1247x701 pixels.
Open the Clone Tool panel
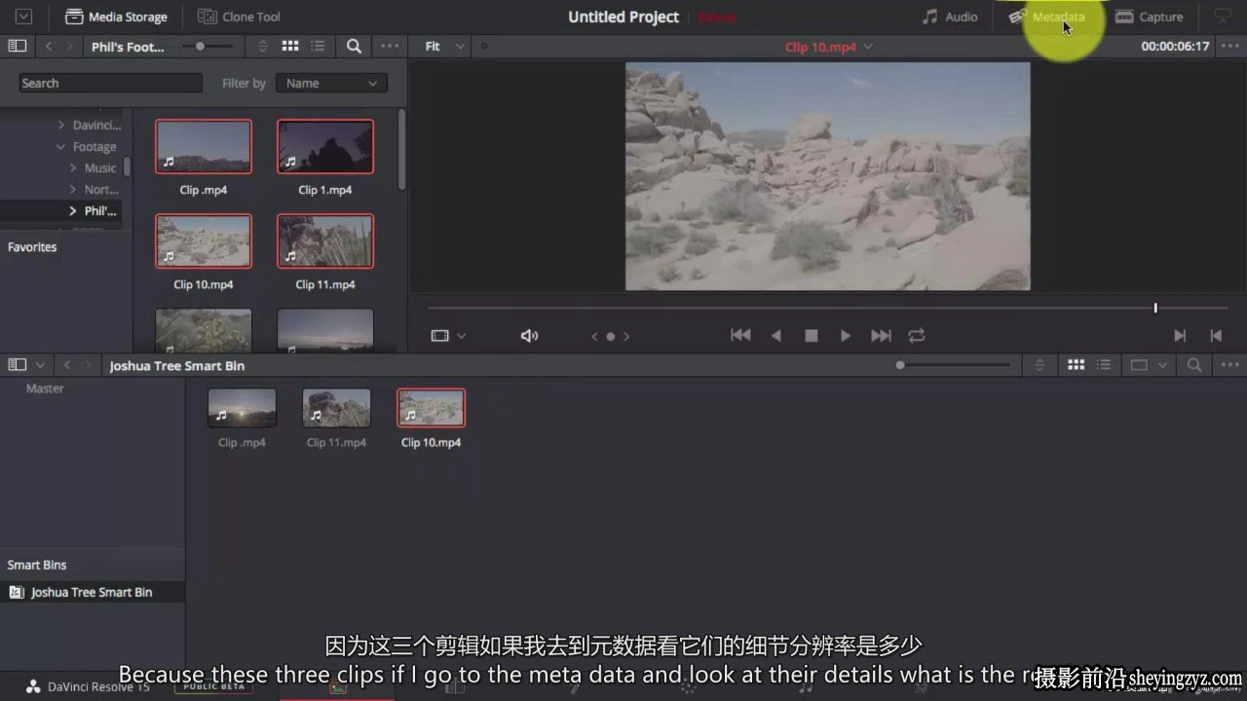(239, 17)
